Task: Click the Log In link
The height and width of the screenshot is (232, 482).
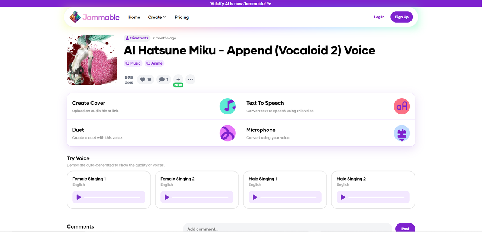Action: point(379,17)
